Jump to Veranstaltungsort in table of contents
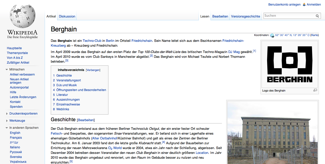The width and height of the screenshot is (325, 164). tap(69, 80)
